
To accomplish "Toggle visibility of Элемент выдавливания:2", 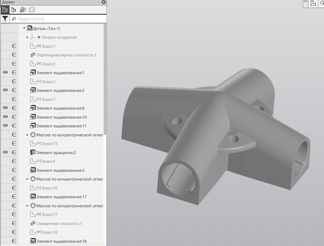I will pos(5,90).
